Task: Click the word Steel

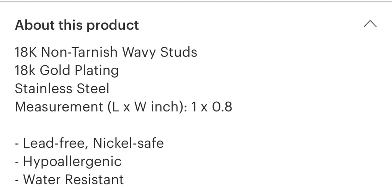Action: pos(93,89)
